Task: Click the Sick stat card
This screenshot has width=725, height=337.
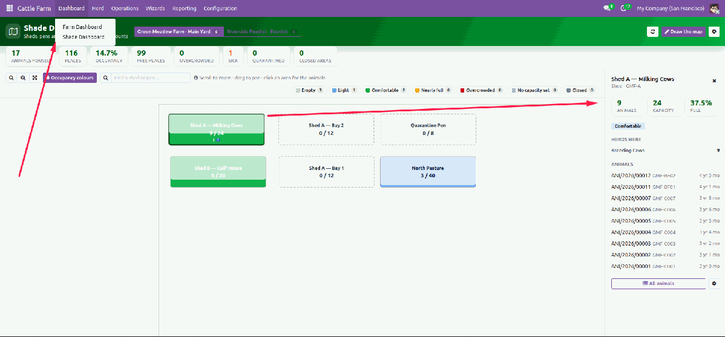Action: coord(233,56)
